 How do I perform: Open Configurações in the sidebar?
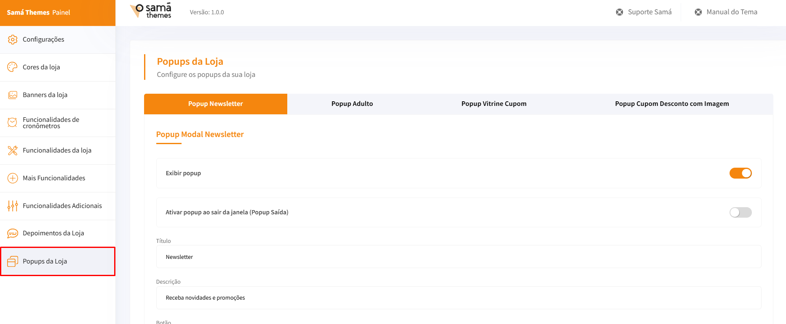coord(58,40)
